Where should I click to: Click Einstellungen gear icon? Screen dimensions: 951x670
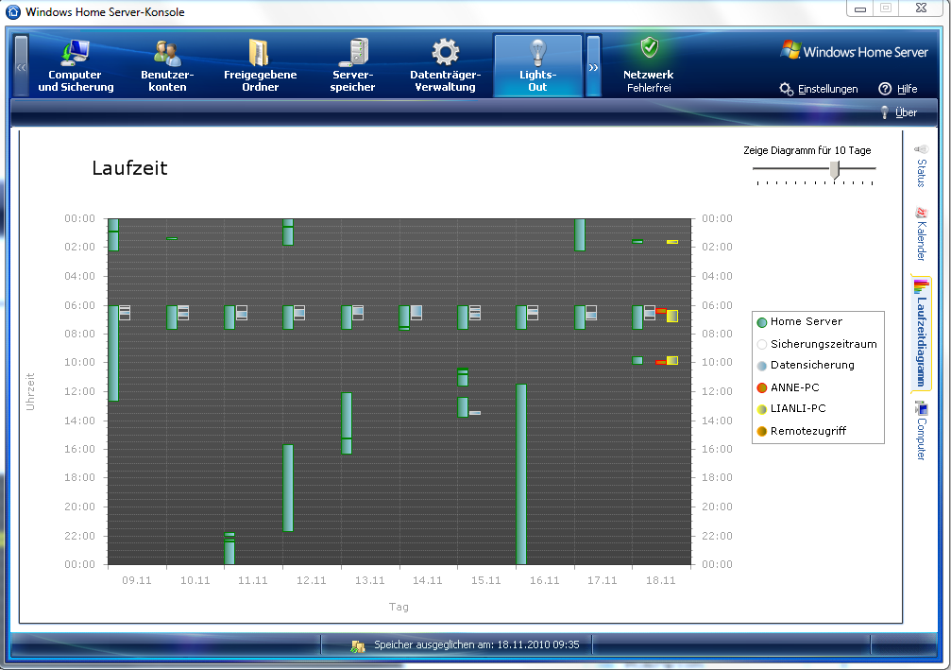tap(786, 89)
